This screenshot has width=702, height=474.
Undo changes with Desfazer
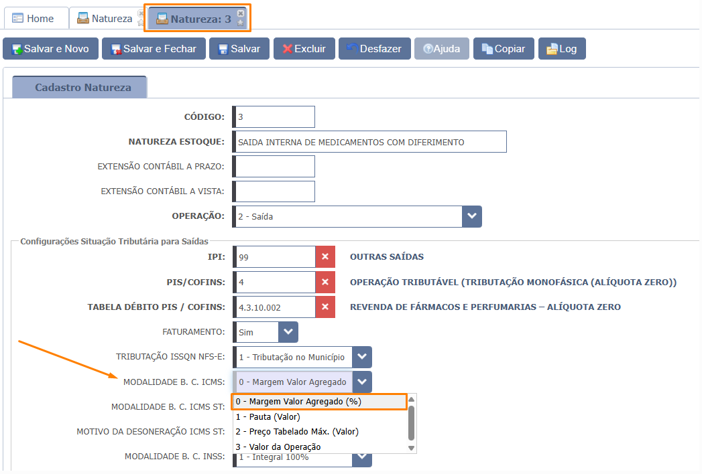[375, 49]
